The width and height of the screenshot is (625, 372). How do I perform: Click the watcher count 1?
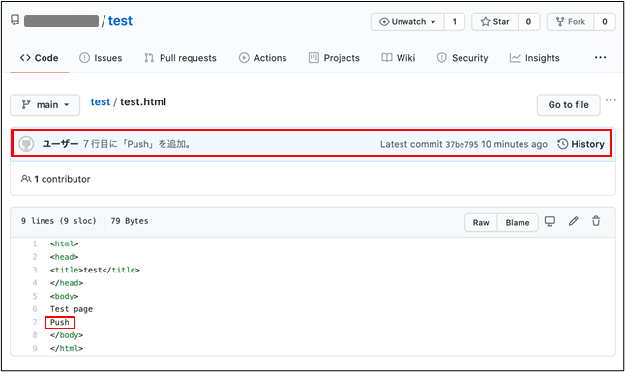click(x=455, y=22)
